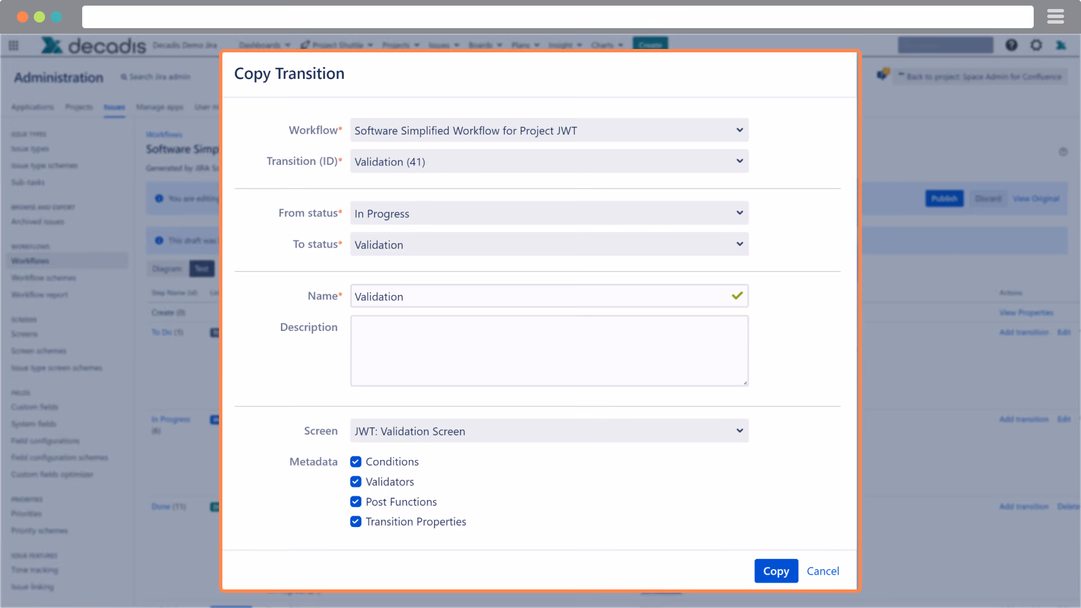
Task: Uncheck the Validators checkbox
Action: [x=355, y=482]
